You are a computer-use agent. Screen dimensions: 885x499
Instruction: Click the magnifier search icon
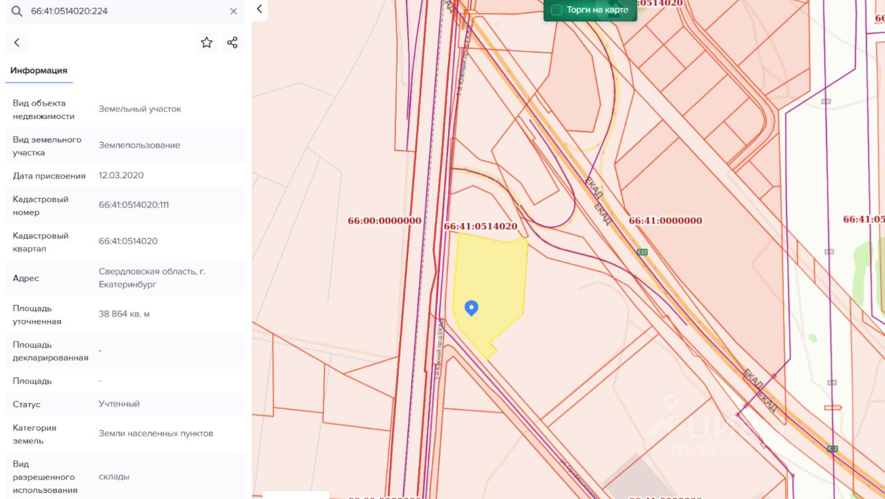[17, 12]
